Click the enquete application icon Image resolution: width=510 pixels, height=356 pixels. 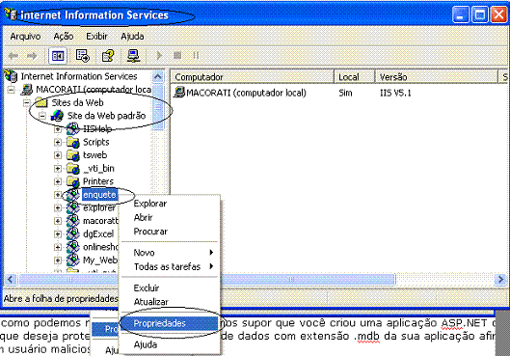click(73, 195)
